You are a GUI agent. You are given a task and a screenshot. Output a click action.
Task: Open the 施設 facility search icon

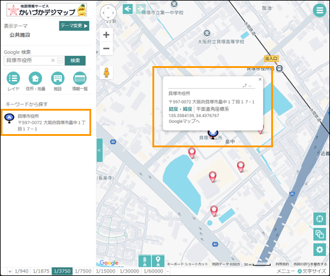pyautogui.click(x=58, y=78)
